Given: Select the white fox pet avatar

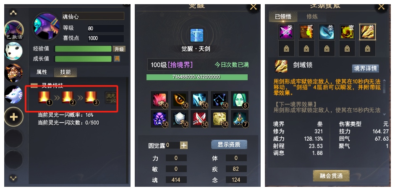Looking at the screenshot, I should click(x=13, y=94).
